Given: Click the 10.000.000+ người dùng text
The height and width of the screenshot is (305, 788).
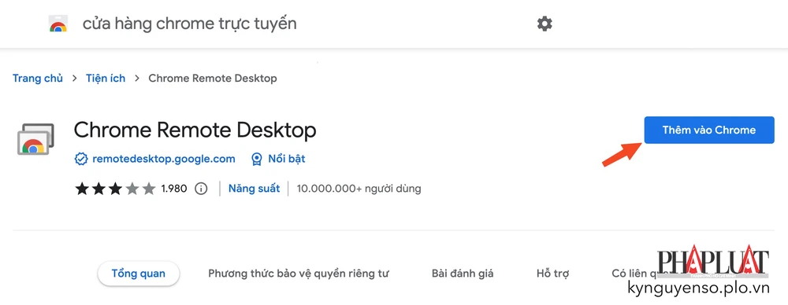Looking at the screenshot, I should 359,189.
